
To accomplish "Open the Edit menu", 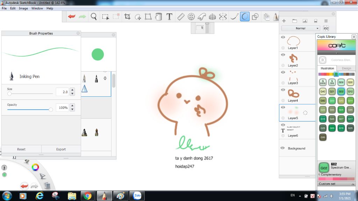I will [13, 8].
